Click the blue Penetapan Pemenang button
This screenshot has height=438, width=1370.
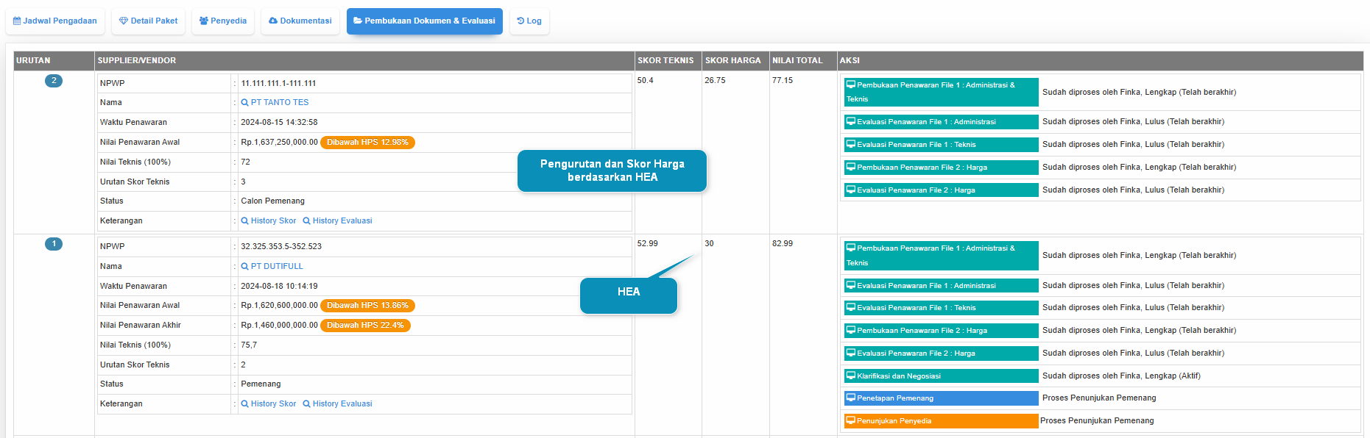pos(941,398)
